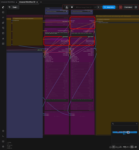Click the workflow graph icon beside Граф

tap(10, 7)
